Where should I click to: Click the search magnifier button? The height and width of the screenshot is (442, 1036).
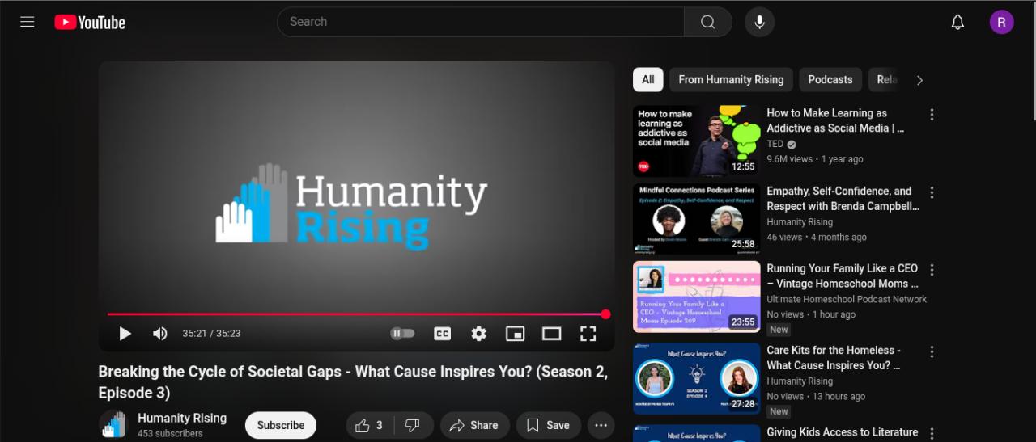(708, 22)
